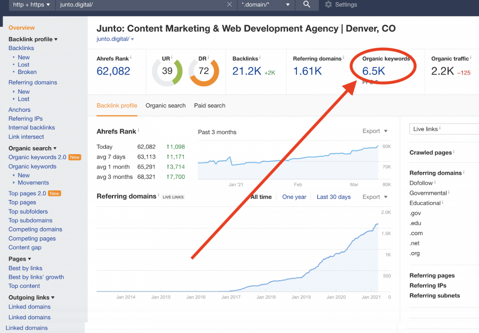The width and height of the screenshot is (479, 333).
Task: Open the Best by links' growth report
Action: click(x=36, y=277)
